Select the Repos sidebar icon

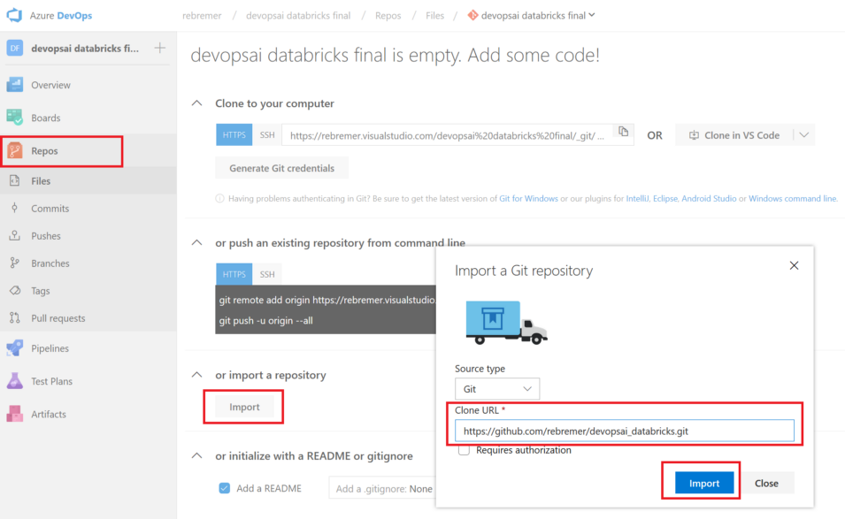pyautogui.click(x=14, y=150)
